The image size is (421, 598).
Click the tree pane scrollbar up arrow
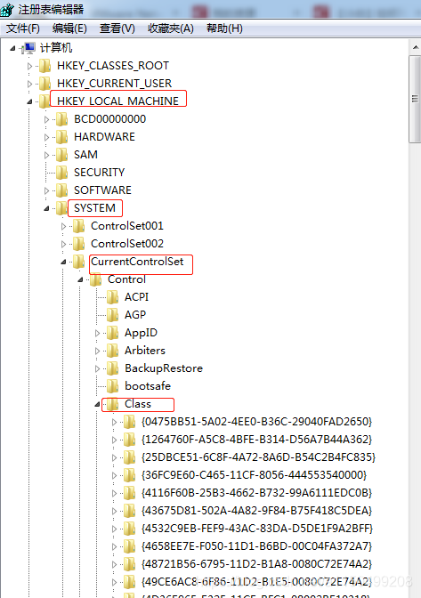(415, 47)
